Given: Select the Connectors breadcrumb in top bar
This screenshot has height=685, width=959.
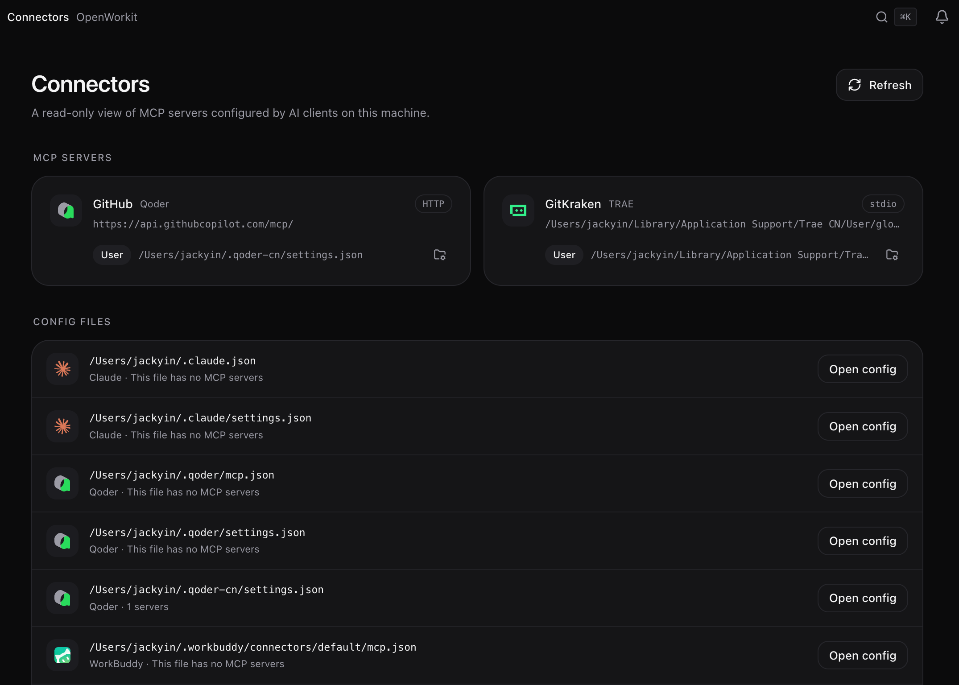Looking at the screenshot, I should (38, 17).
